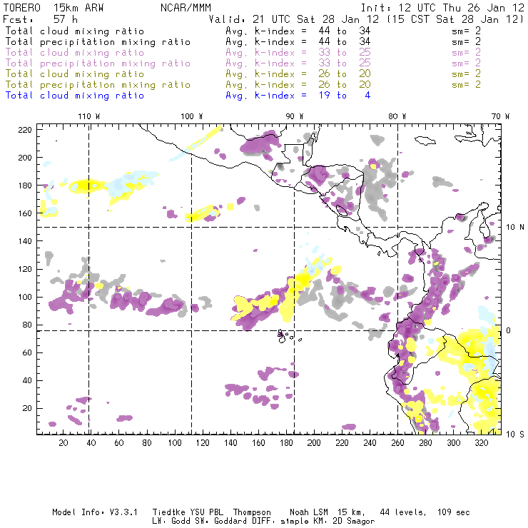Click the "NCAR/MMM" header label
The width and height of the screenshot is (528, 528).
[186, 8]
